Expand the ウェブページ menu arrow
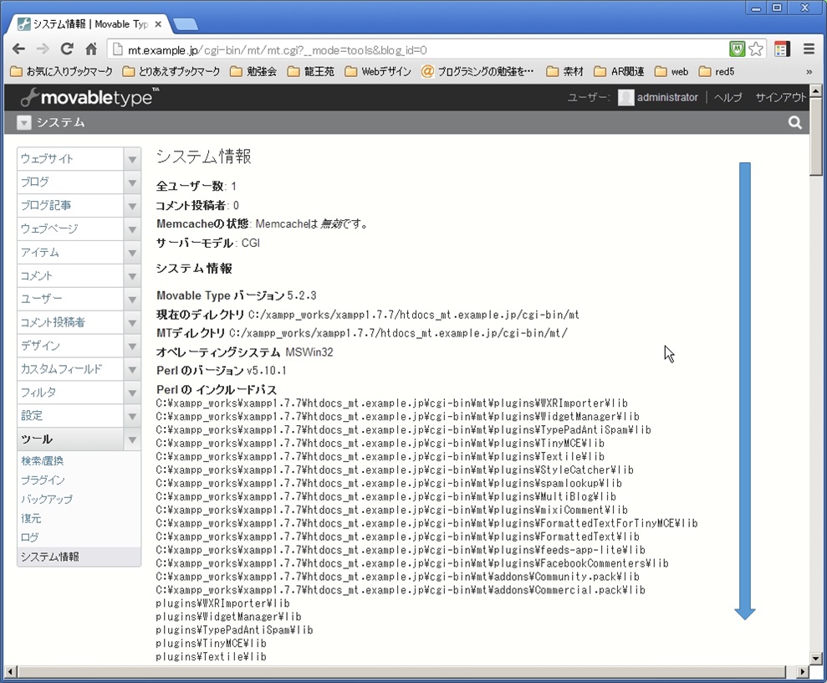This screenshot has height=683, width=827. coord(132,229)
